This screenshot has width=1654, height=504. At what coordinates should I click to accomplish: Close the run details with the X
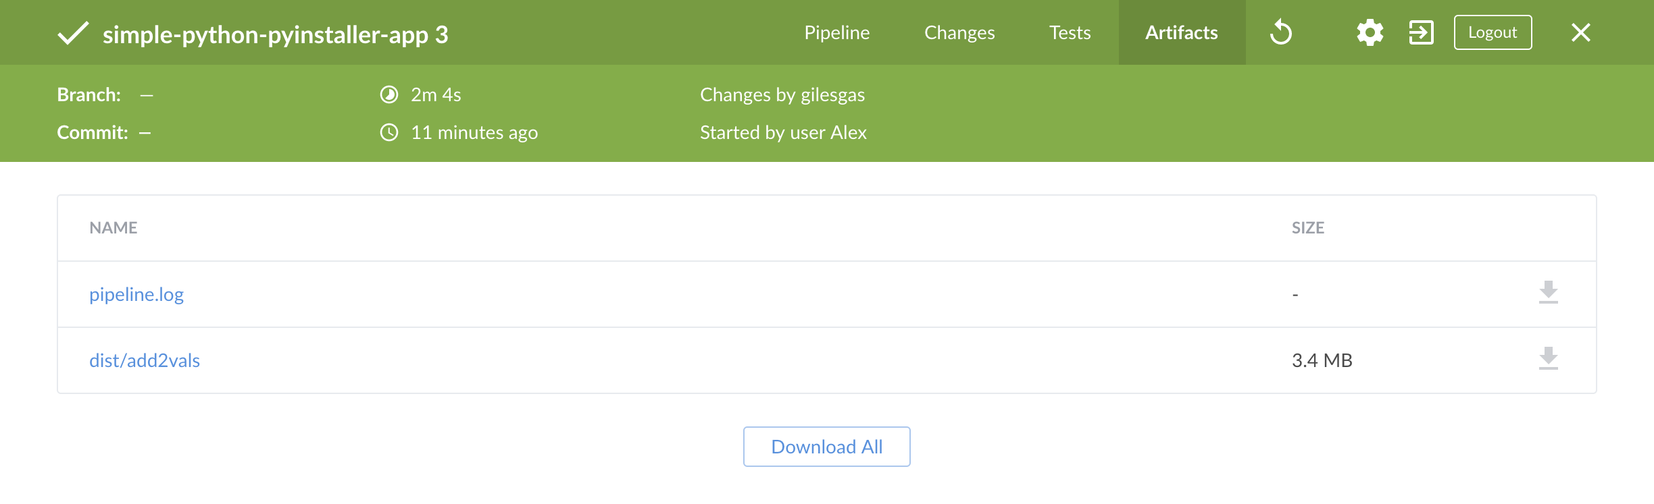pyautogui.click(x=1580, y=32)
